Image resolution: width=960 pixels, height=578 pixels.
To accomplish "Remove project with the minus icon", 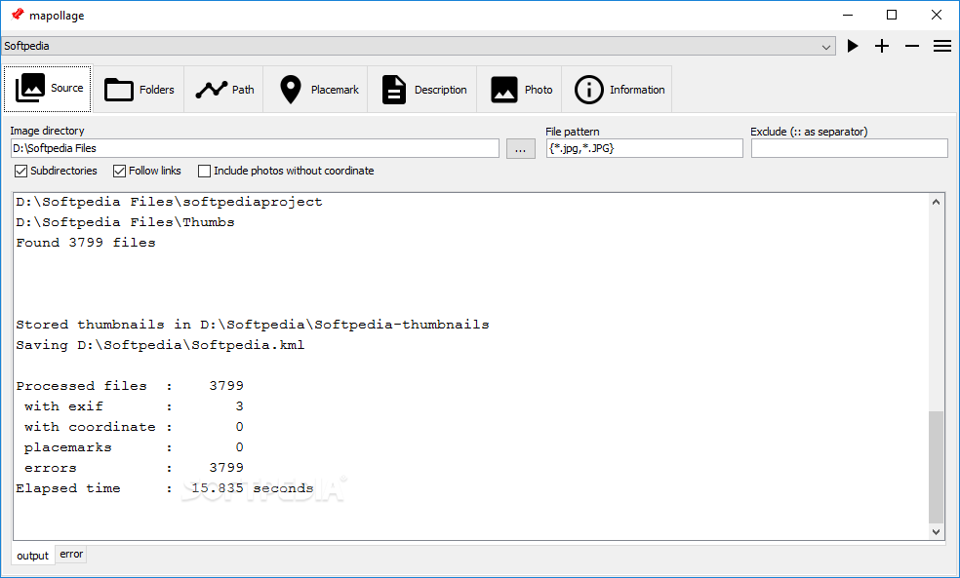I will tap(912, 46).
